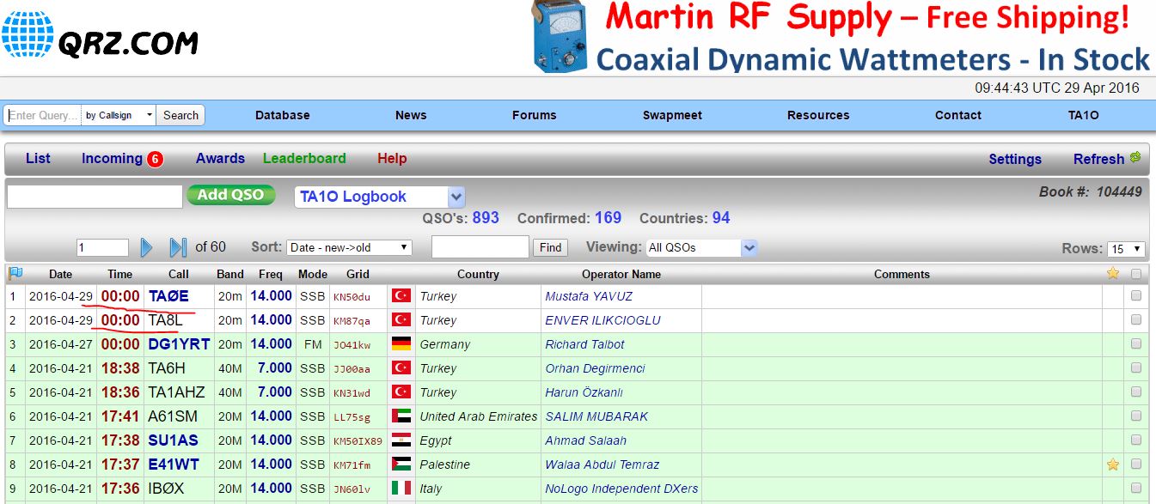Check the box for TA8L row
Screen dimensions: 1156x504
coord(1136,319)
